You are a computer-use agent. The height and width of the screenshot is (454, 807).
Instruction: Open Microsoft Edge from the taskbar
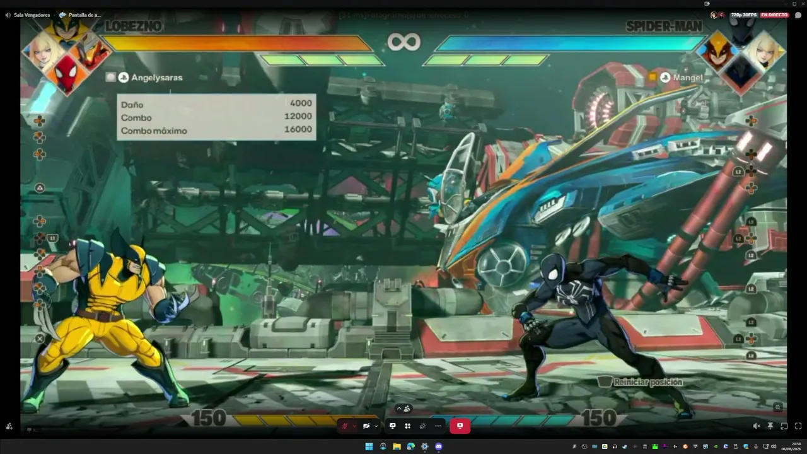click(x=410, y=446)
